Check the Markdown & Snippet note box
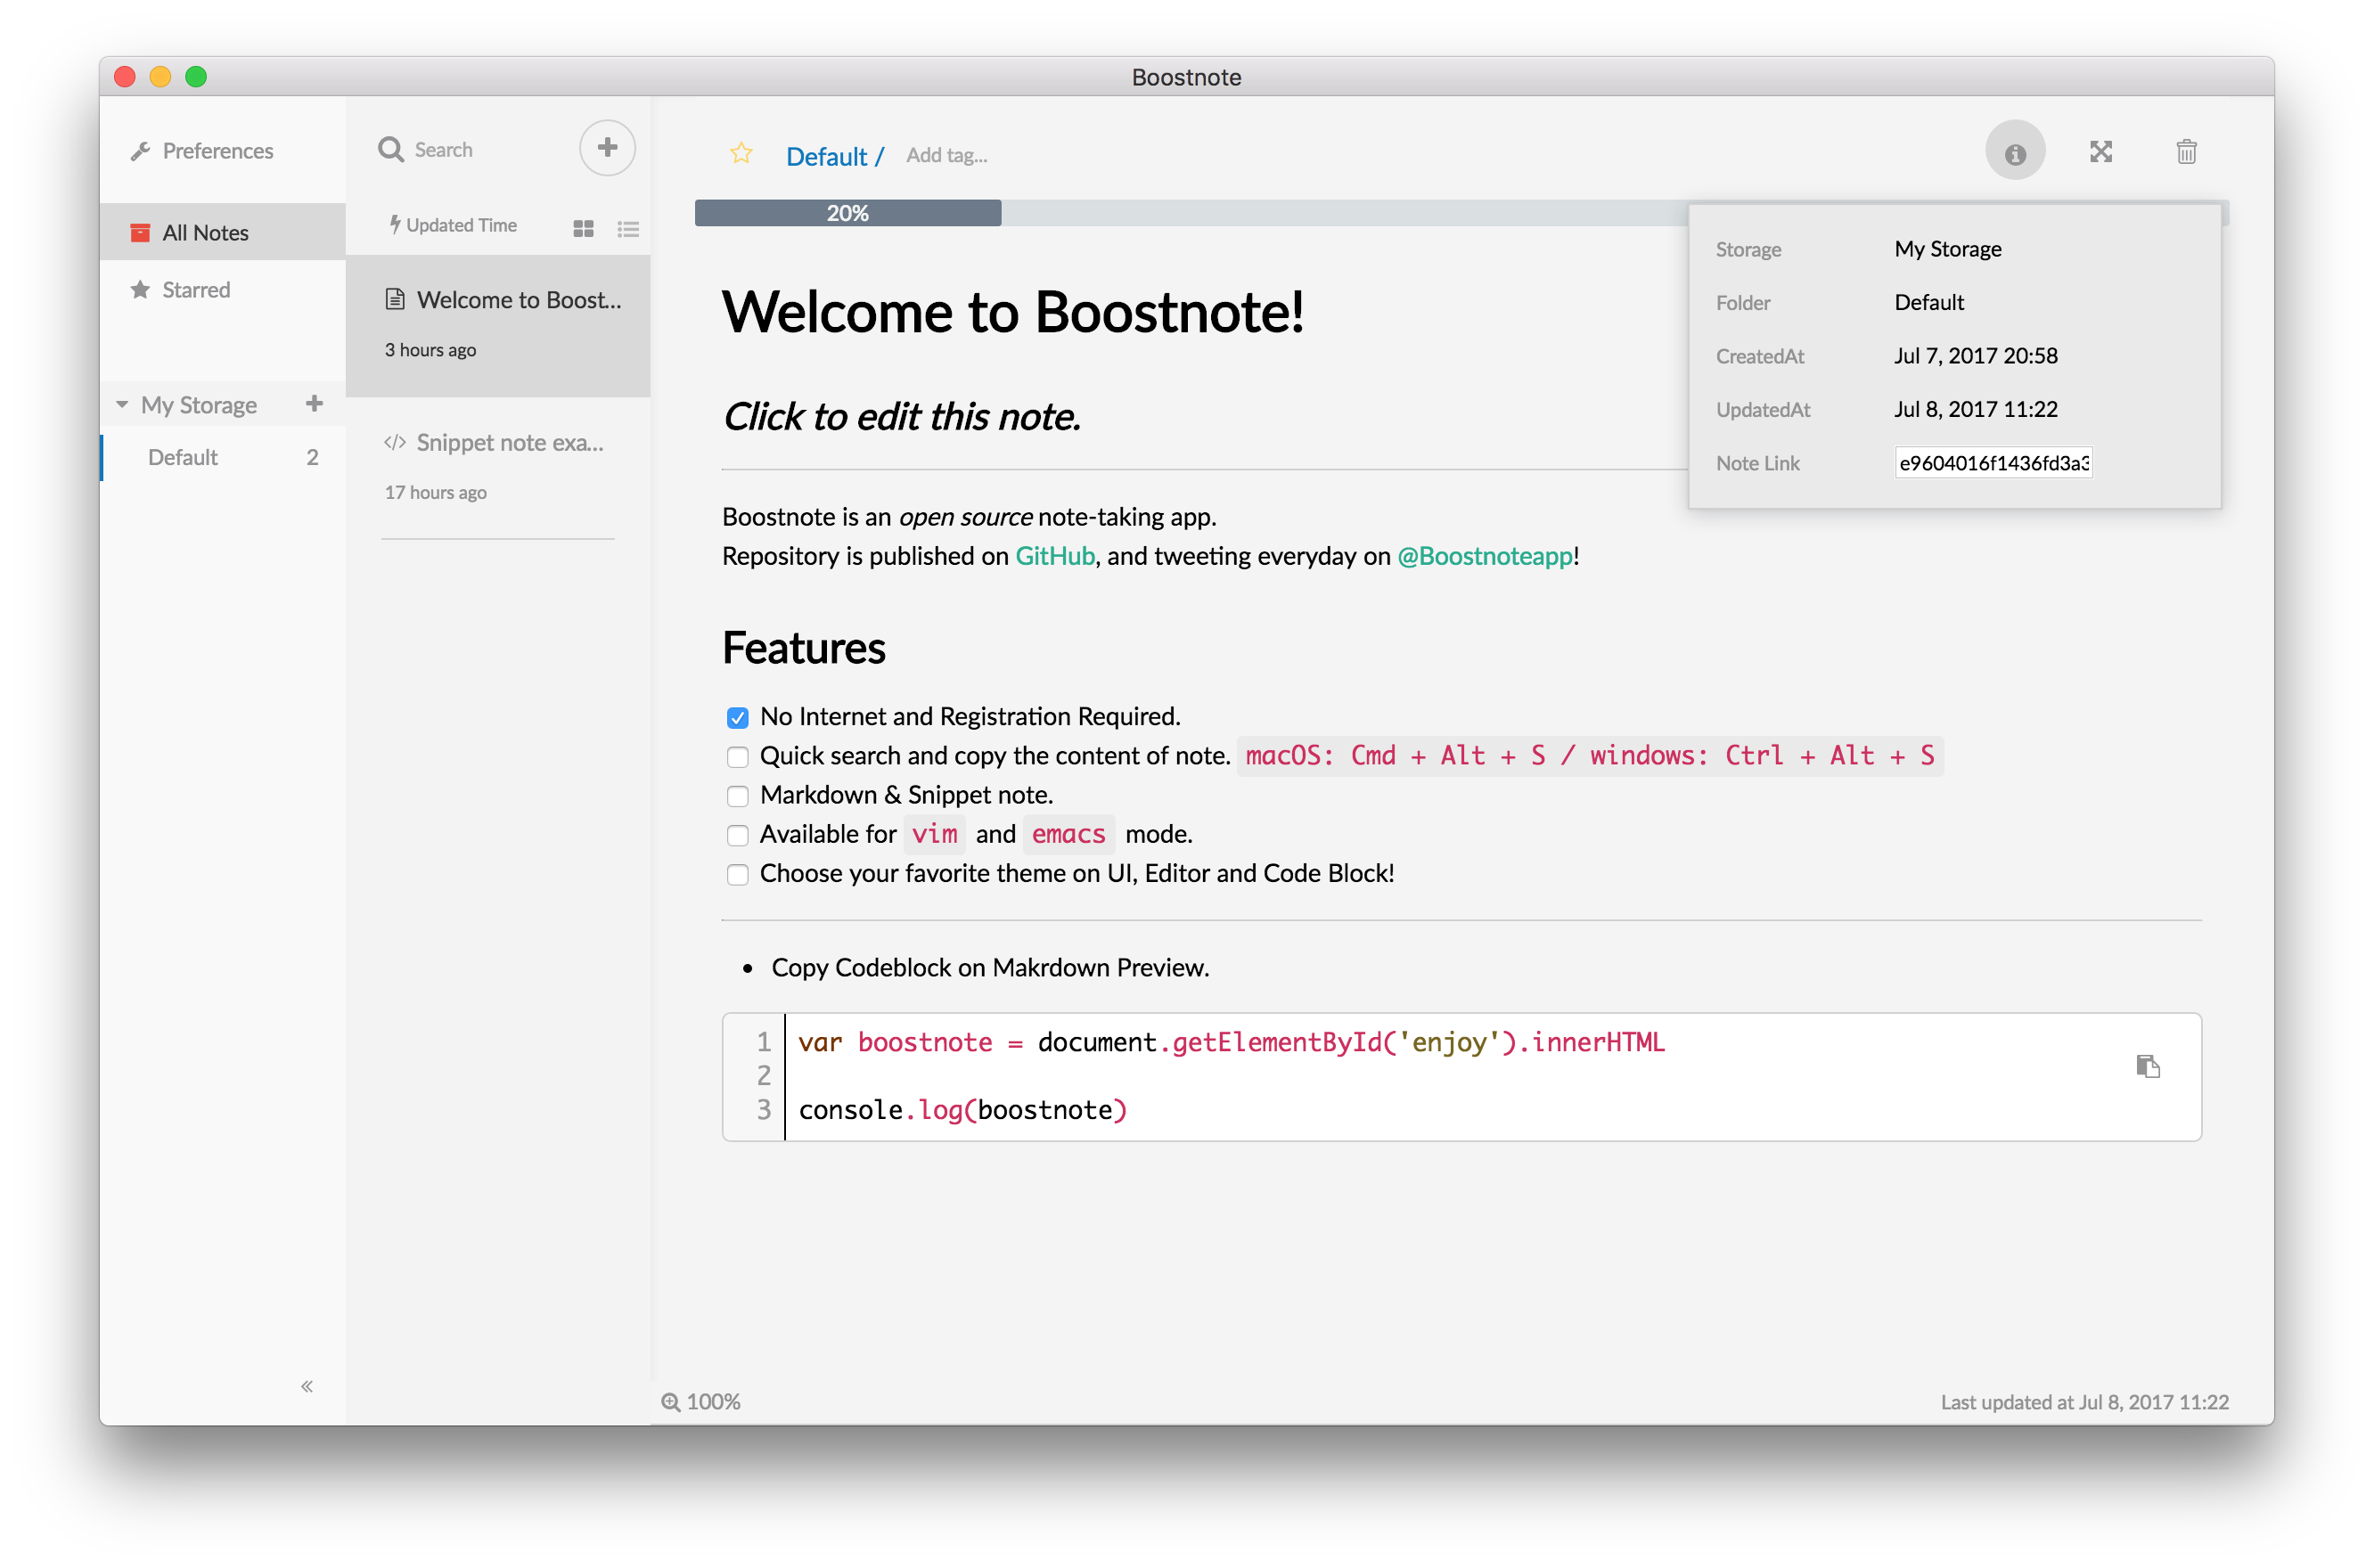Image resolution: width=2374 pixels, height=1568 pixels. pos(738,796)
